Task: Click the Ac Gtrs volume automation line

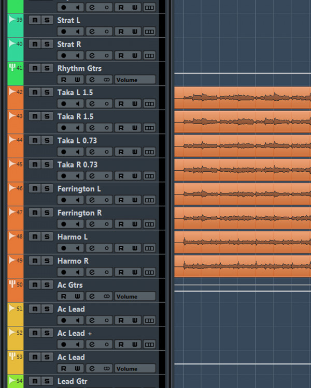Action: pos(243,291)
